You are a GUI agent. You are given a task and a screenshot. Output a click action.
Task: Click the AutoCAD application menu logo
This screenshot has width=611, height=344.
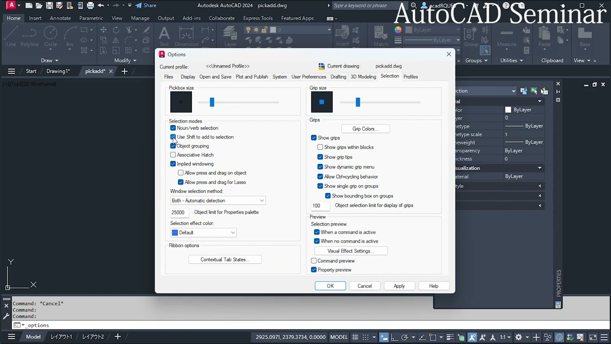click(x=10, y=6)
